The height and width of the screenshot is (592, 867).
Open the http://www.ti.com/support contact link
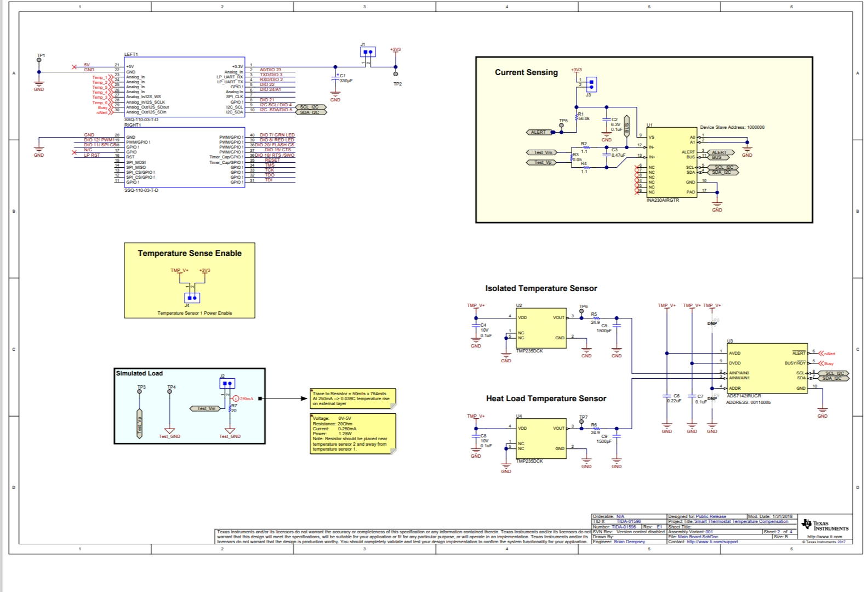[x=712, y=542]
